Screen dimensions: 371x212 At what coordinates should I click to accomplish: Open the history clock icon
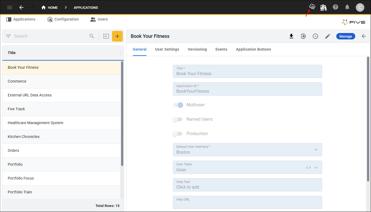315,36
